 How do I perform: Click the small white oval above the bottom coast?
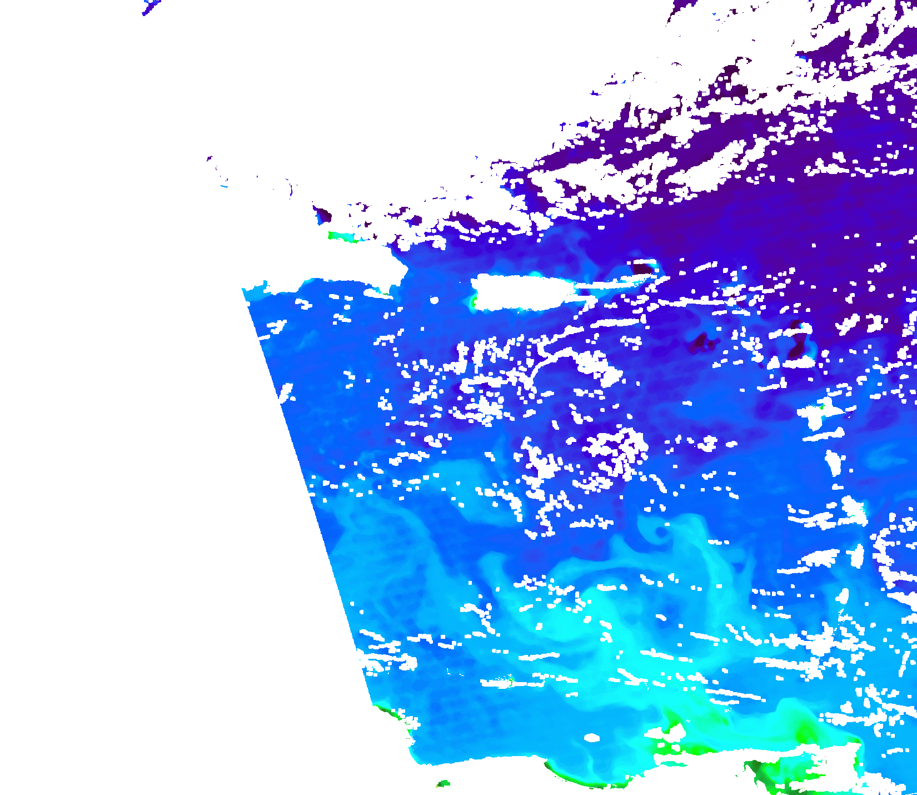592,738
